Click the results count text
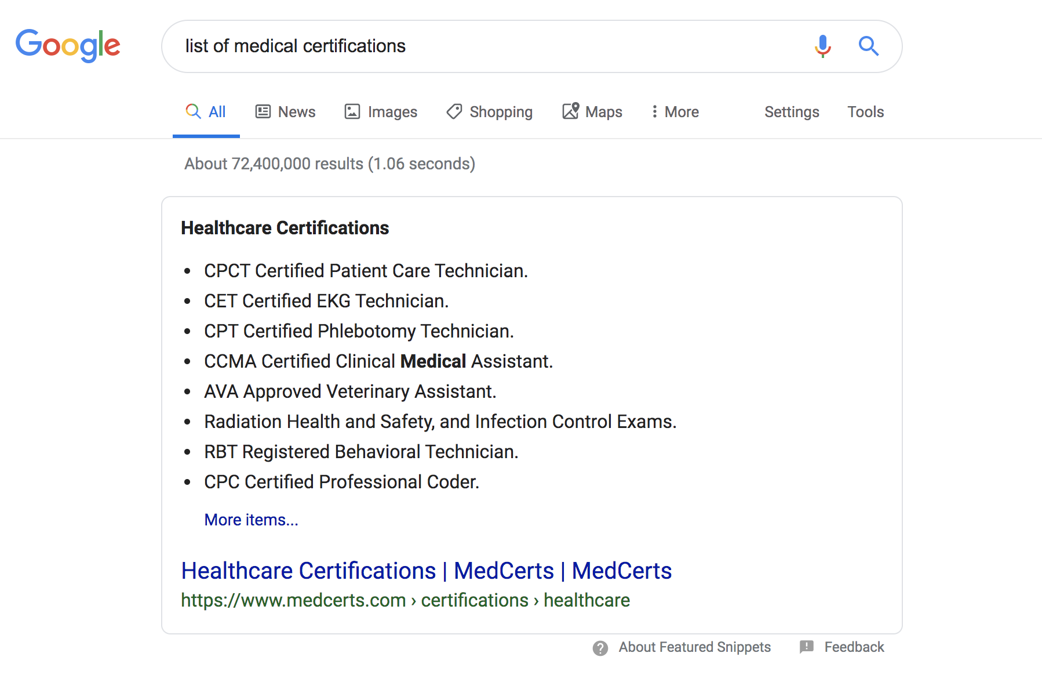The height and width of the screenshot is (682, 1042). click(330, 164)
